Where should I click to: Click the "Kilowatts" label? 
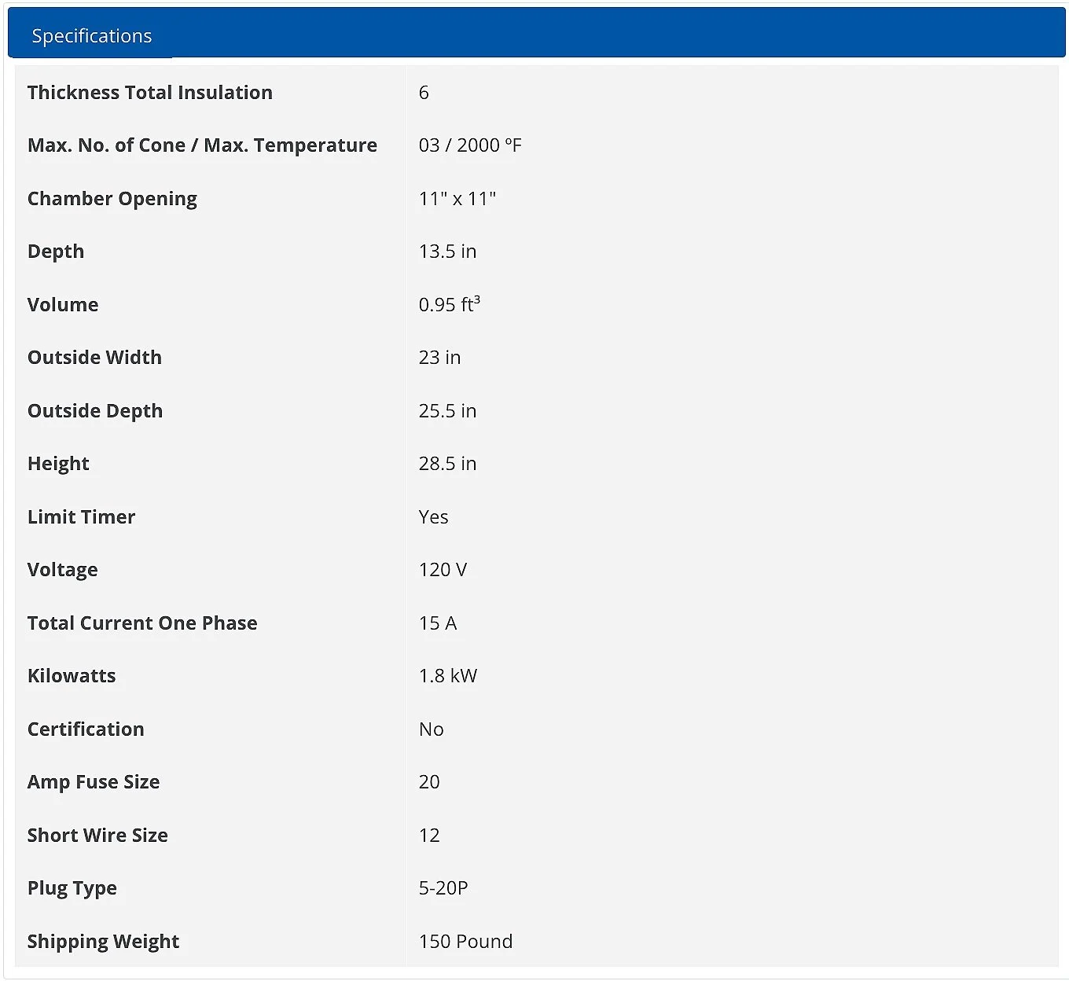[x=72, y=676]
